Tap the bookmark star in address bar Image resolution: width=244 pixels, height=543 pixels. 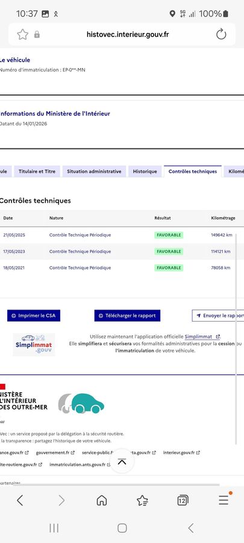coord(22,34)
